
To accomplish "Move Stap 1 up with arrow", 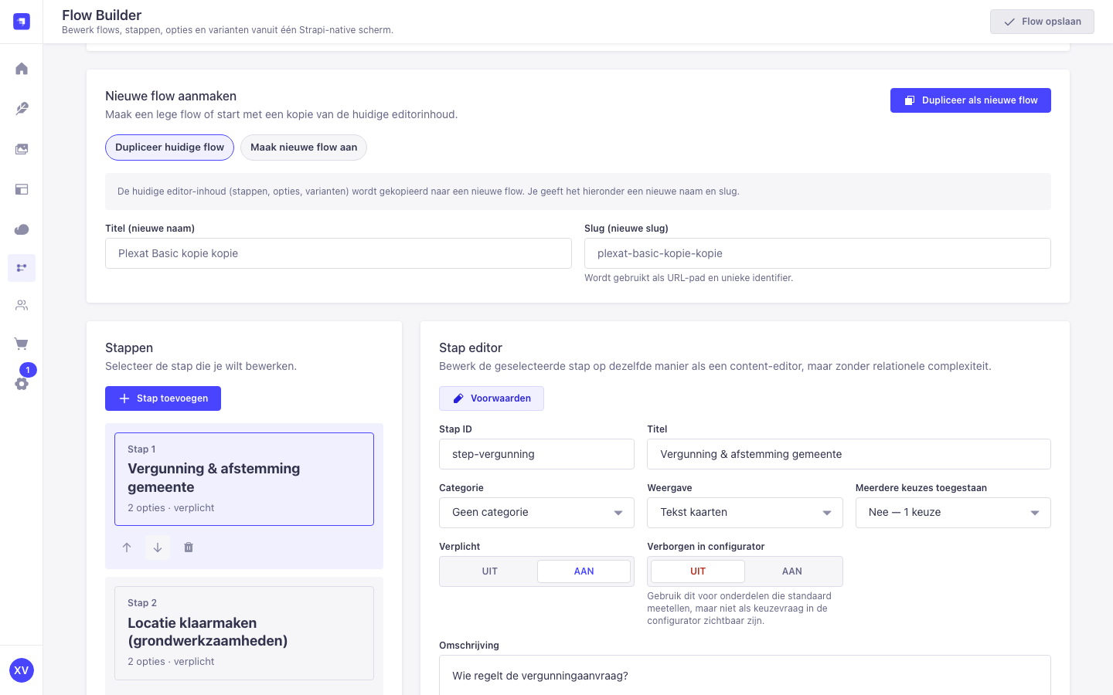I will [x=127, y=548].
